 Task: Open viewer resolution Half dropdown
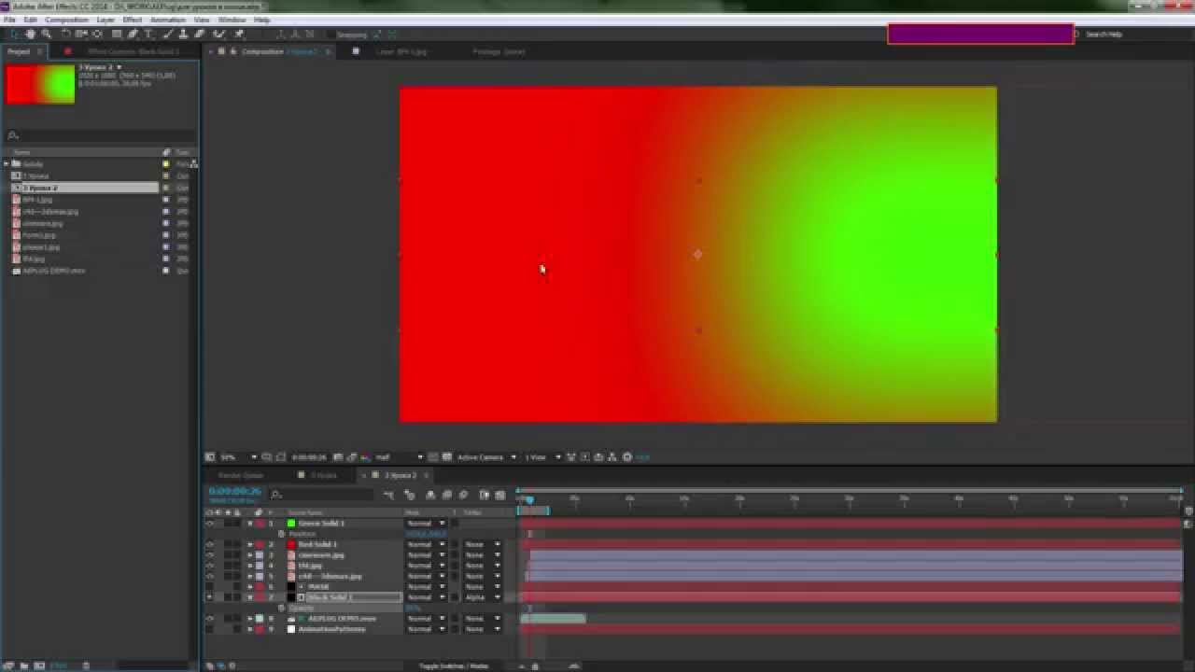399,457
